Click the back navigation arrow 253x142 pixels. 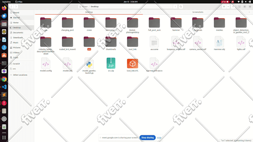tap(11, 7)
